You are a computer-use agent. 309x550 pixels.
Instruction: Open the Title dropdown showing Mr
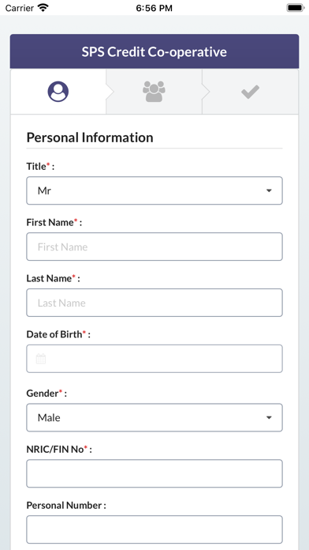click(154, 190)
